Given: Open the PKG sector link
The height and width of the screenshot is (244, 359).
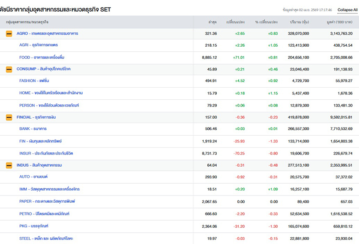Looking at the screenshot, I should coord(34,226).
